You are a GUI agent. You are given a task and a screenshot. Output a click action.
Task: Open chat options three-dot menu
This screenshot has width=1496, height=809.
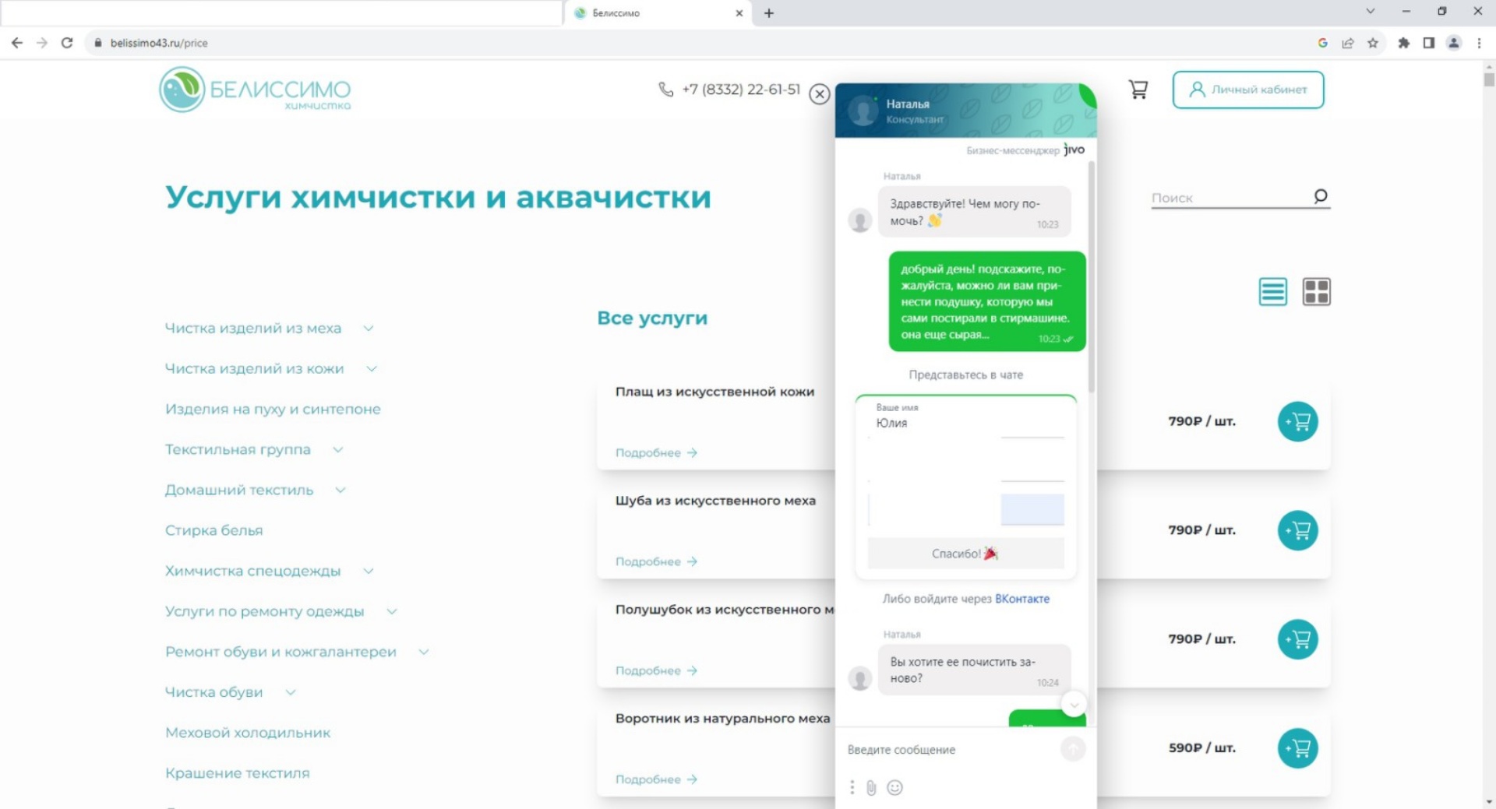pyautogui.click(x=852, y=788)
